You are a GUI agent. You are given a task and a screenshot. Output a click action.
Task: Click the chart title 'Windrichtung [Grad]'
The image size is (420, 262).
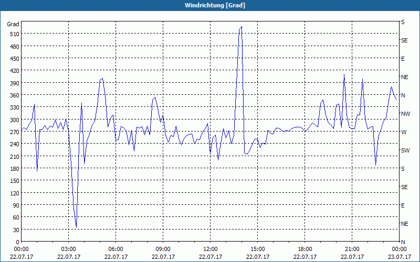pos(215,5)
